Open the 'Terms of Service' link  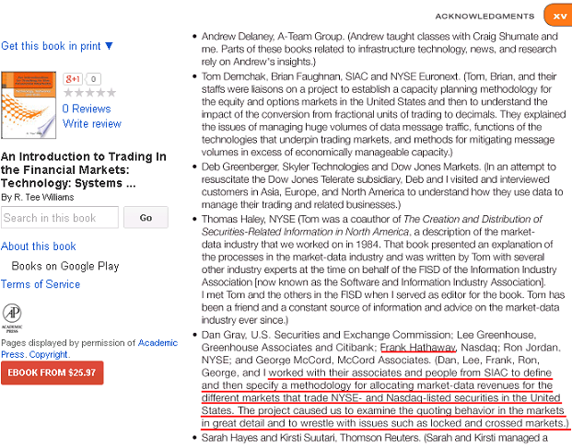click(x=41, y=284)
